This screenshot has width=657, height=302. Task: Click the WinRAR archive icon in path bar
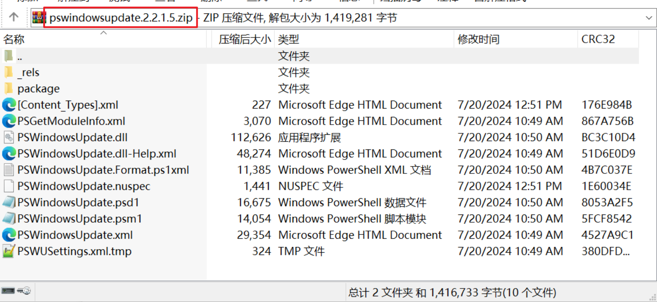[39, 18]
